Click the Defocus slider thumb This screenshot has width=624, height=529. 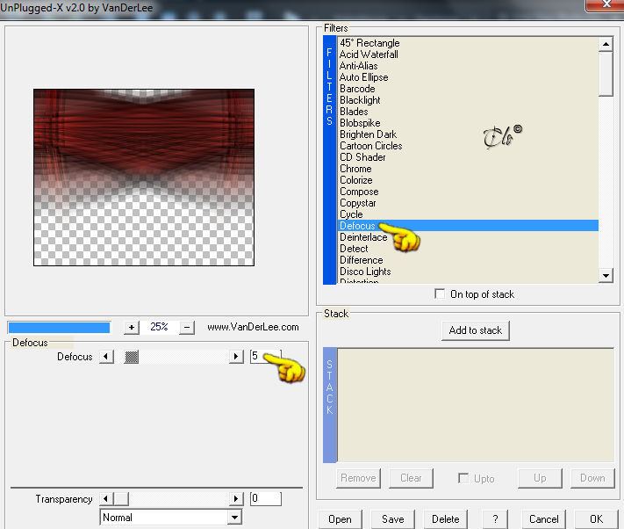click(x=132, y=357)
